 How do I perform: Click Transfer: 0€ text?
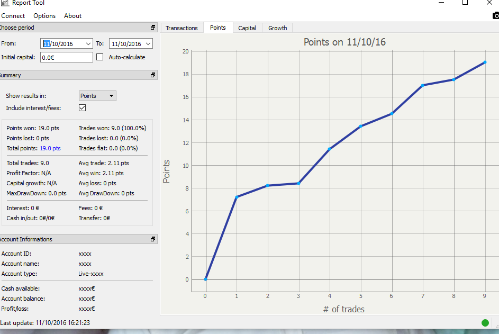[x=95, y=218]
